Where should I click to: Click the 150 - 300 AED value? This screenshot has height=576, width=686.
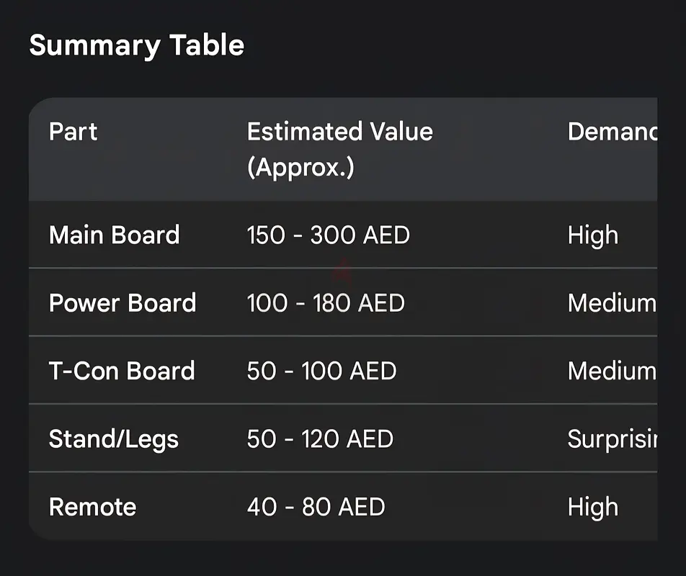pyautogui.click(x=328, y=235)
